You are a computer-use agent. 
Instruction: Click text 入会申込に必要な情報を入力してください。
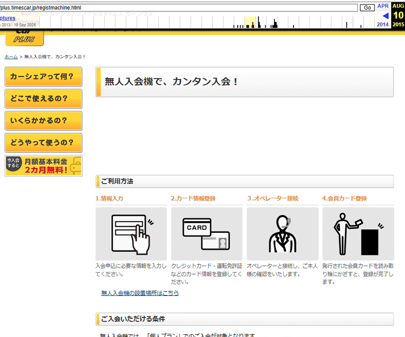tap(131, 270)
